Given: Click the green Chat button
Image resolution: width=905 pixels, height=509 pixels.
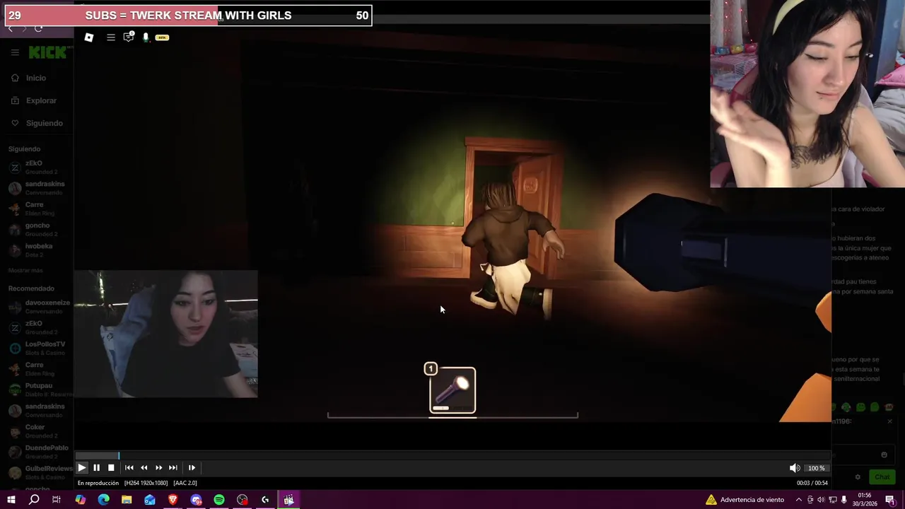Looking at the screenshot, I should point(881,477).
